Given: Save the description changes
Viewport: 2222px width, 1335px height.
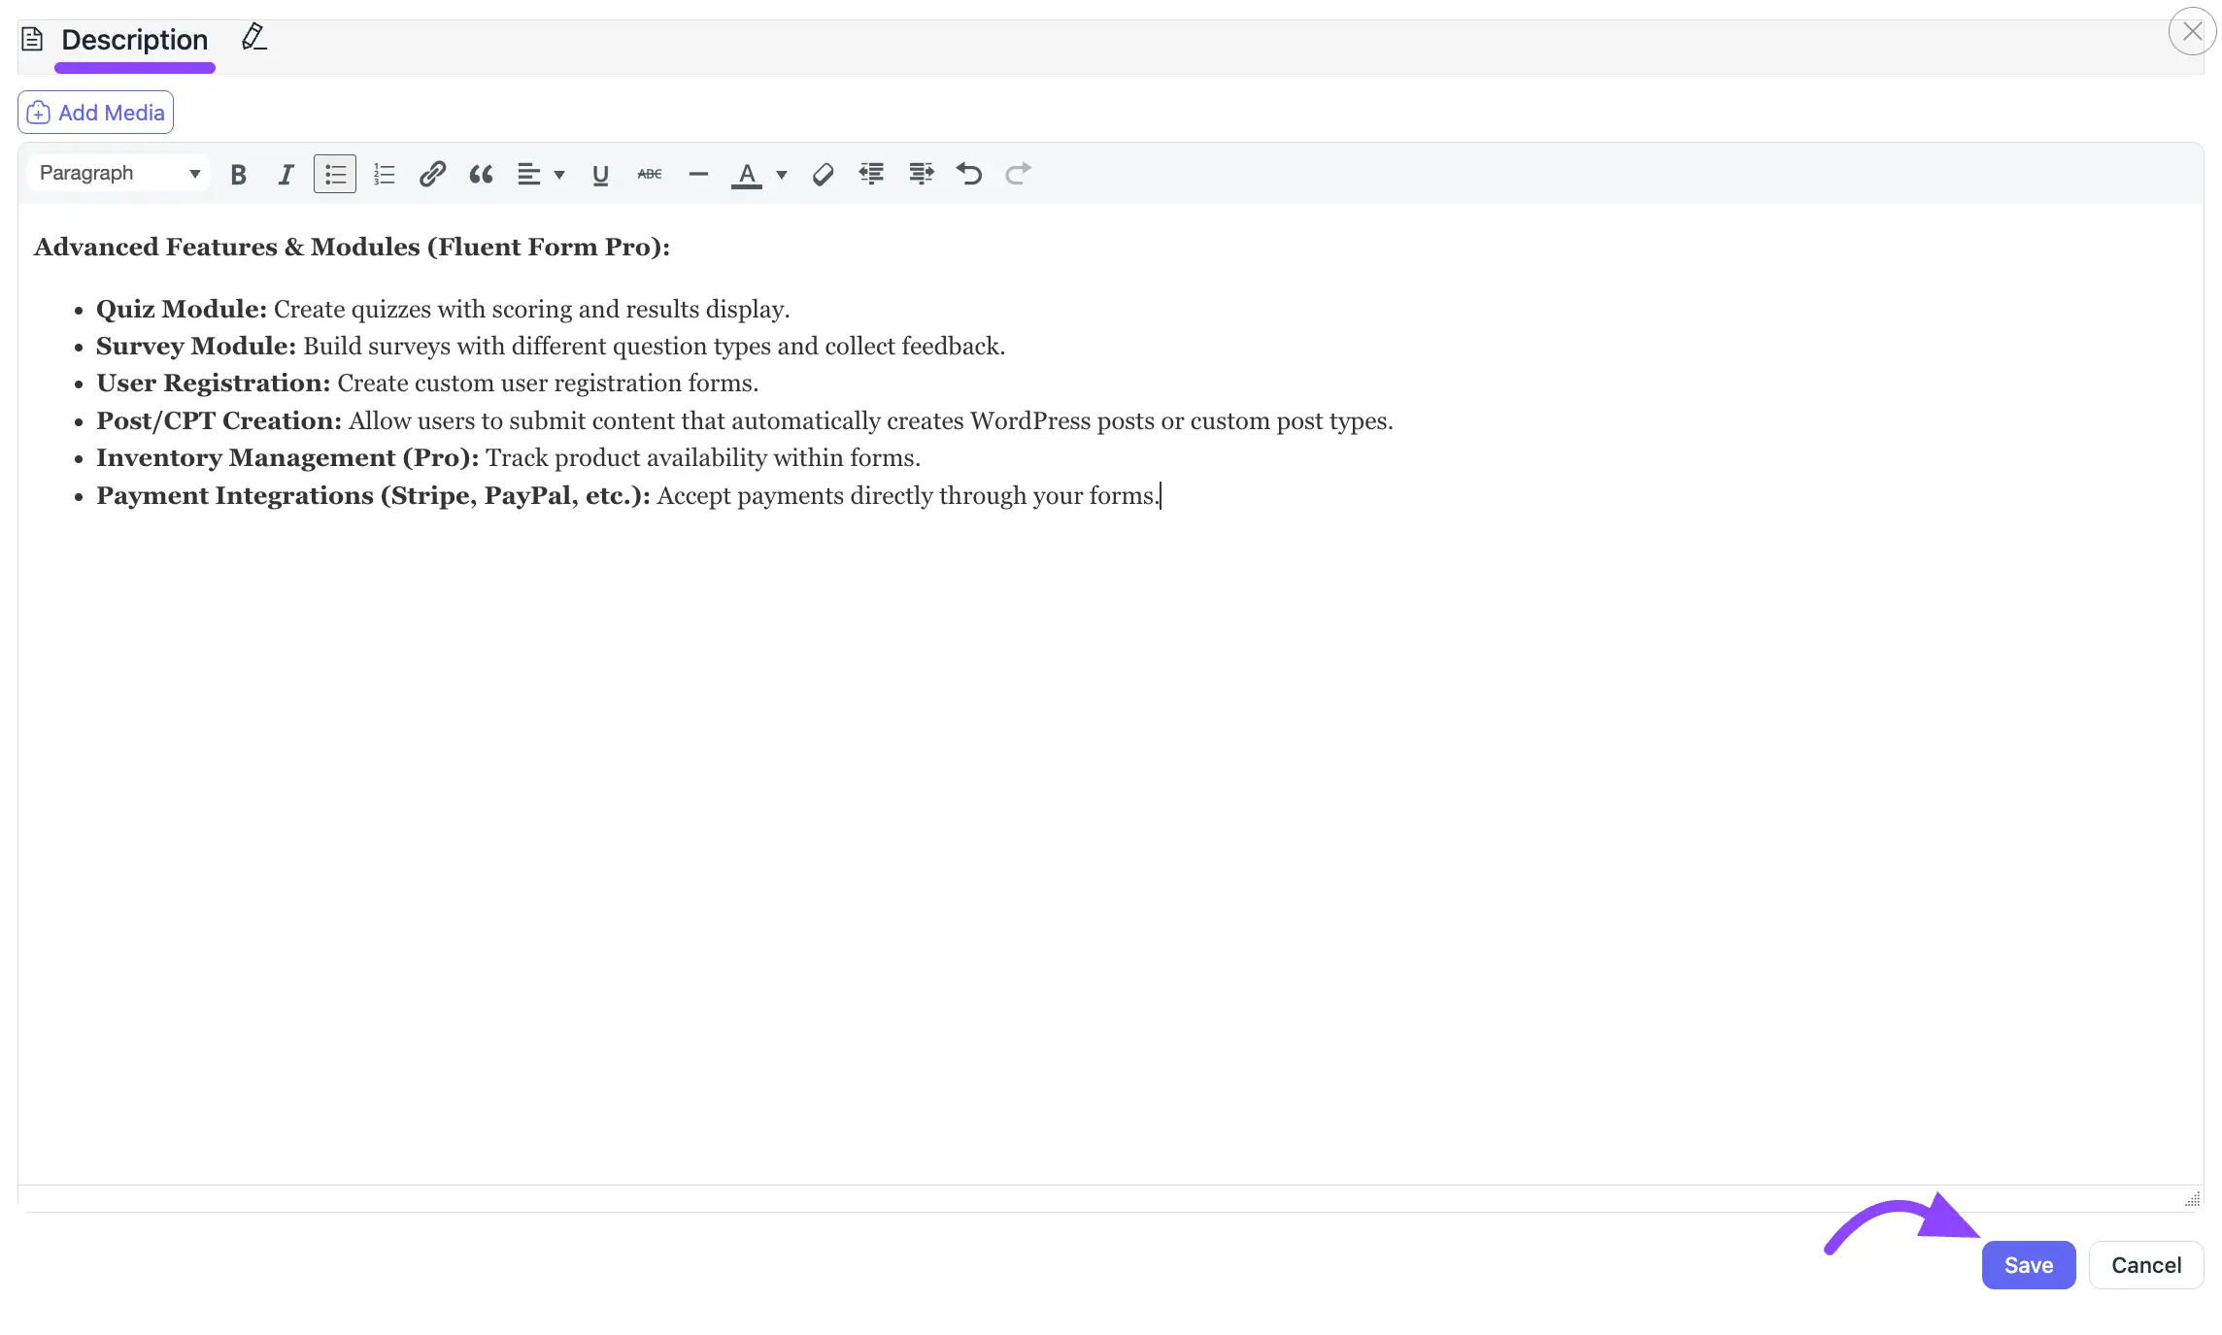Looking at the screenshot, I should click(2028, 1265).
